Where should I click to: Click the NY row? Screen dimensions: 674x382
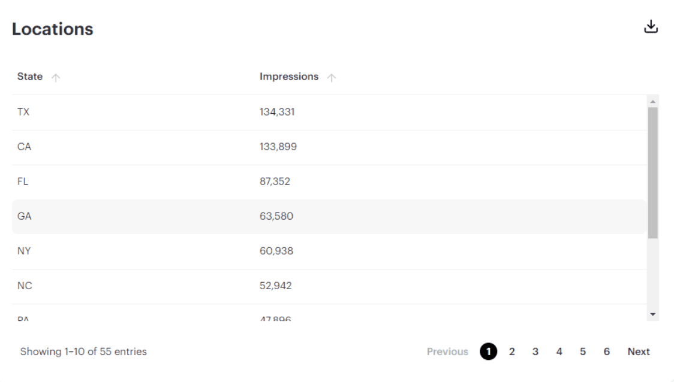point(25,251)
